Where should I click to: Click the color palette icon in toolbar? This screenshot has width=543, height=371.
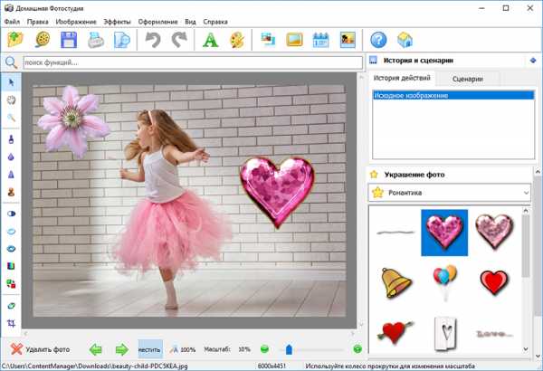click(x=236, y=40)
